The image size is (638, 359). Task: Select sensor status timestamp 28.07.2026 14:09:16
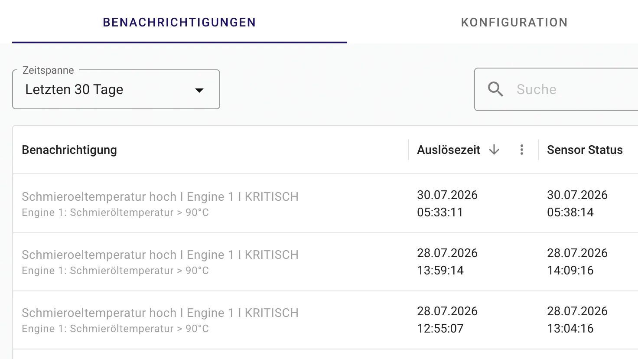[x=577, y=262]
